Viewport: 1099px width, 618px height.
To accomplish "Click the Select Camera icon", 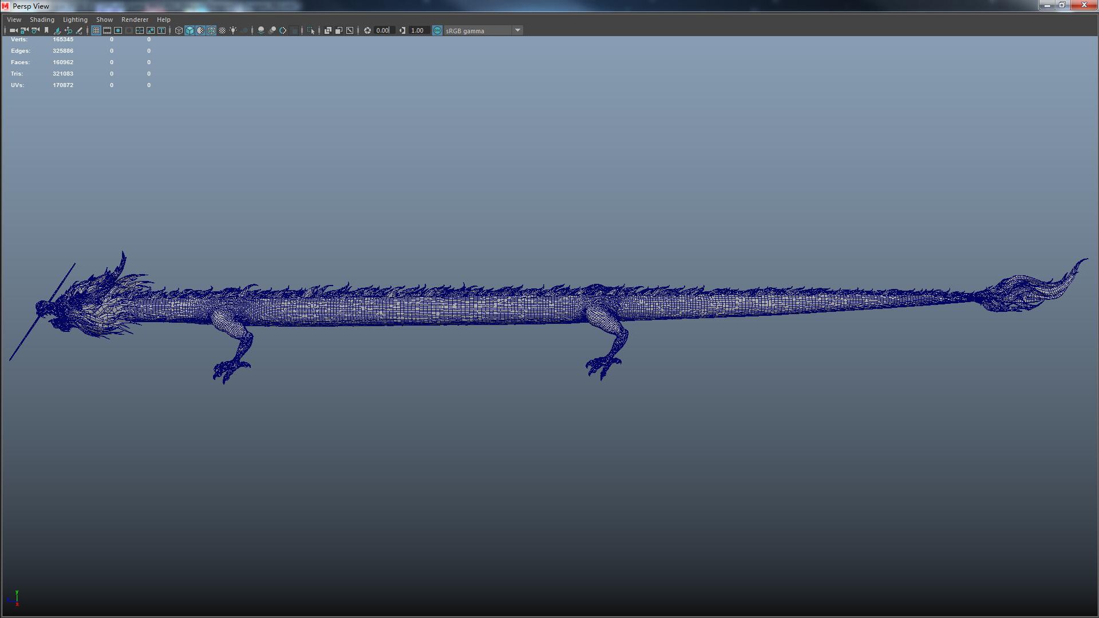I will pyautogui.click(x=13, y=30).
